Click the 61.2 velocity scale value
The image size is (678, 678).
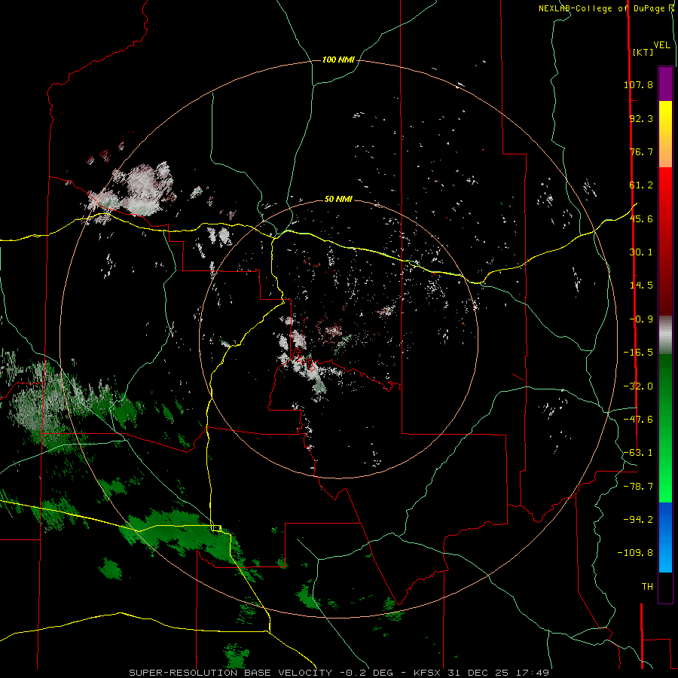[x=641, y=185]
